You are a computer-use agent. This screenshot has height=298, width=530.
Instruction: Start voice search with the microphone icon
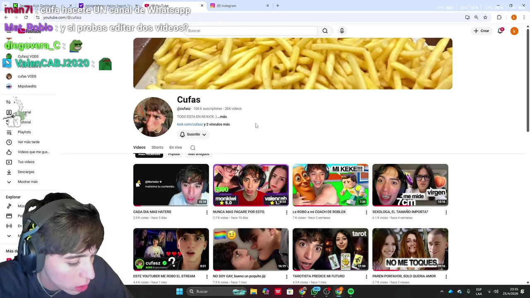[x=342, y=31]
